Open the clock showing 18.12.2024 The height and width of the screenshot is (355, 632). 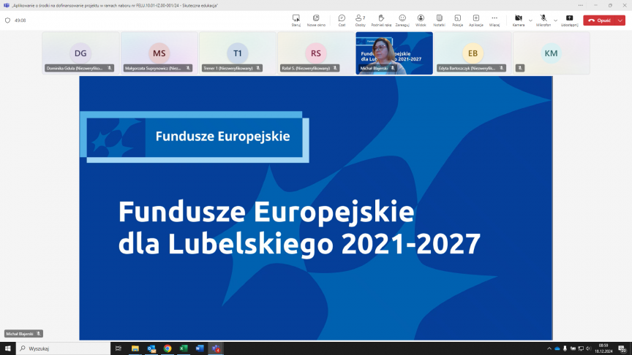[603, 348]
